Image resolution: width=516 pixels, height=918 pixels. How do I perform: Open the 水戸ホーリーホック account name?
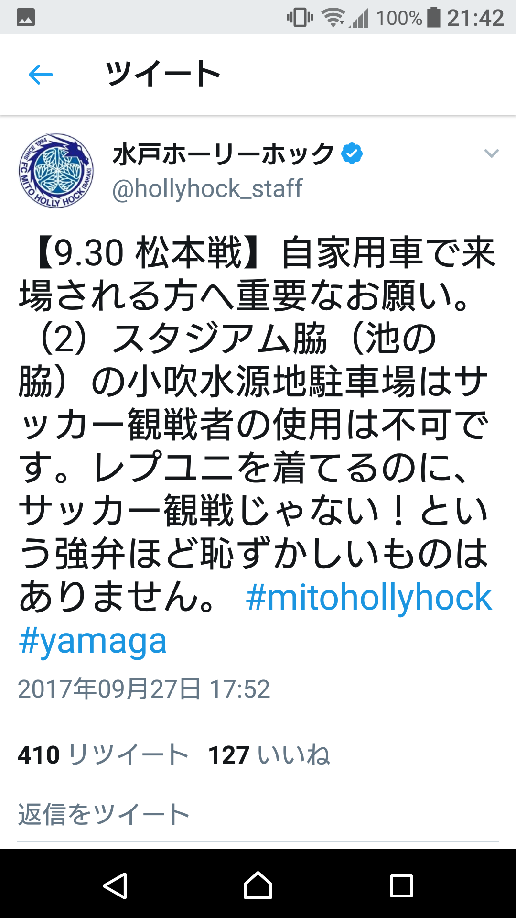pyautogui.click(x=223, y=154)
